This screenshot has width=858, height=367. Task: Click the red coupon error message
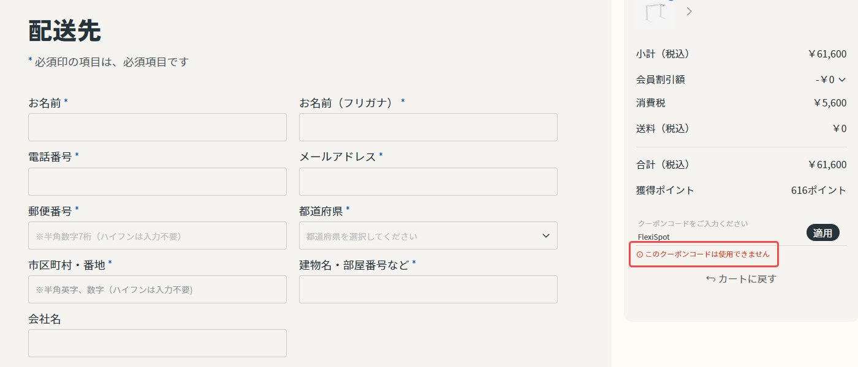coord(704,254)
